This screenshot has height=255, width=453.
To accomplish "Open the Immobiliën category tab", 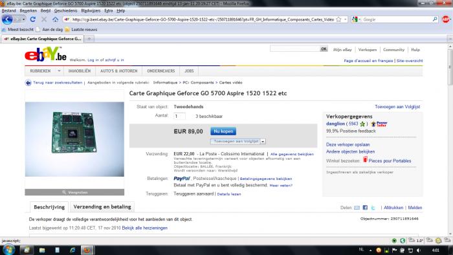I will 80,71.
